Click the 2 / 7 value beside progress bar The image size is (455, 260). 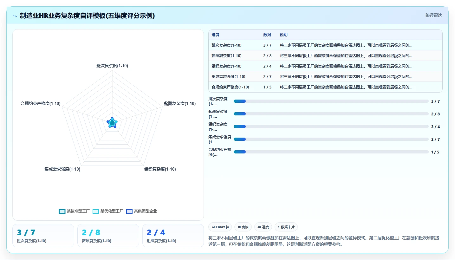tap(435, 139)
